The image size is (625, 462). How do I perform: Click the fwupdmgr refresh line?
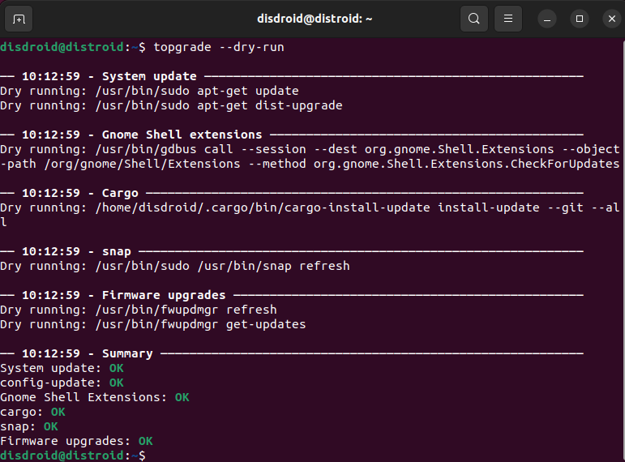click(x=139, y=310)
